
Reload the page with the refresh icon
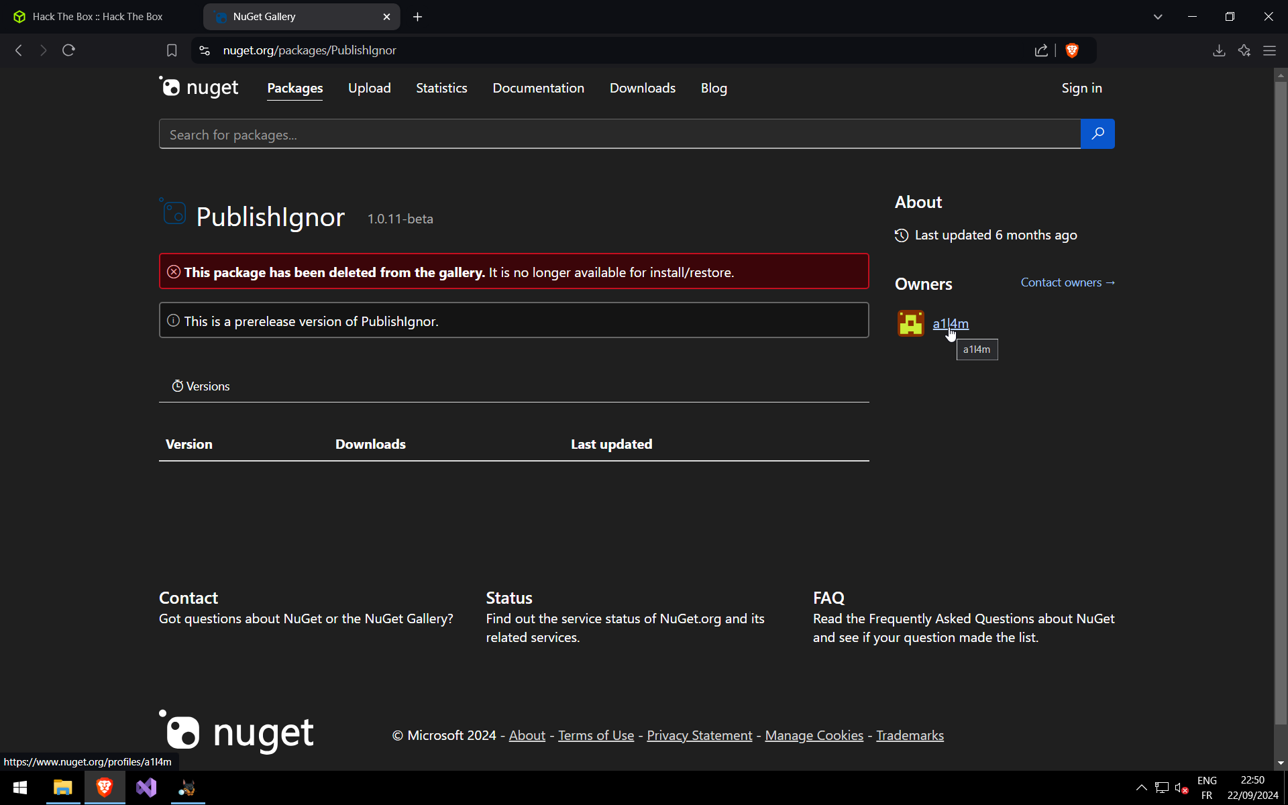click(x=68, y=50)
